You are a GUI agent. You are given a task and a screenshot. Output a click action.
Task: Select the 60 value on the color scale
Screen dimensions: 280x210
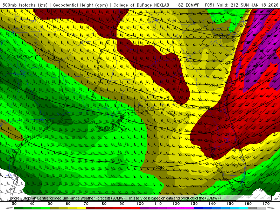click(x=68, y=204)
